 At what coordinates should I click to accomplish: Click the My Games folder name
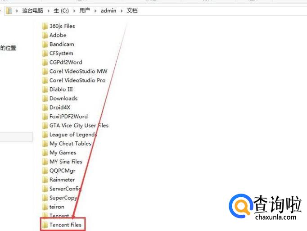pyautogui.click(x=63, y=153)
